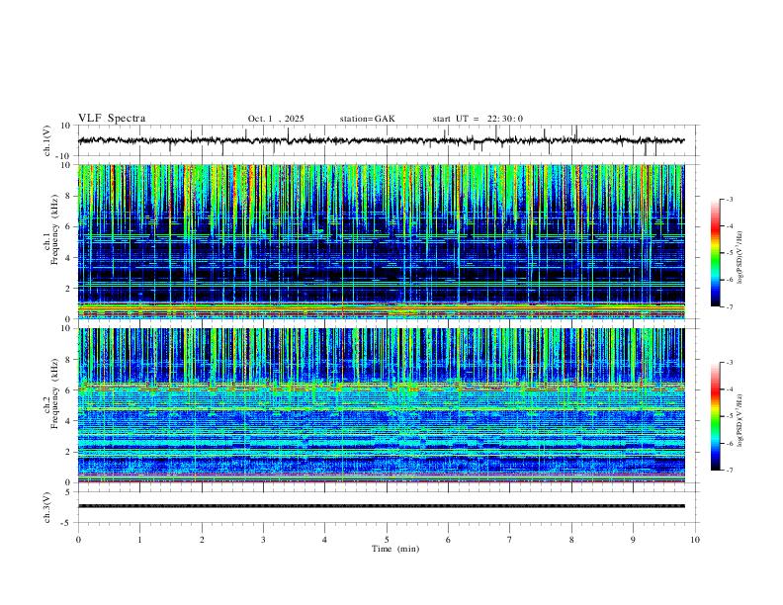The height and width of the screenshot is (605, 783).
Task: Click the "Time (min)" axis label
Action: click(x=395, y=549)
